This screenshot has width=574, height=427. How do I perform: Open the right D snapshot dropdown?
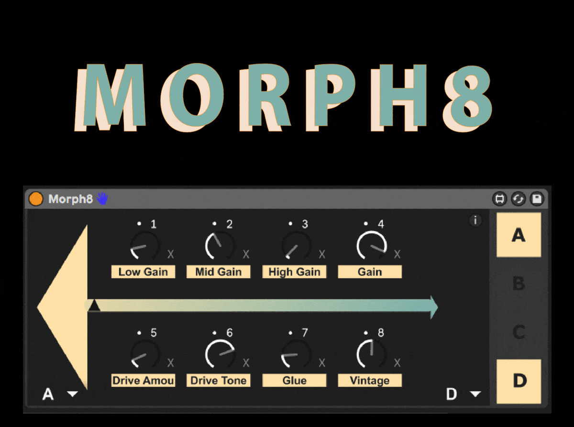point(475,394)
